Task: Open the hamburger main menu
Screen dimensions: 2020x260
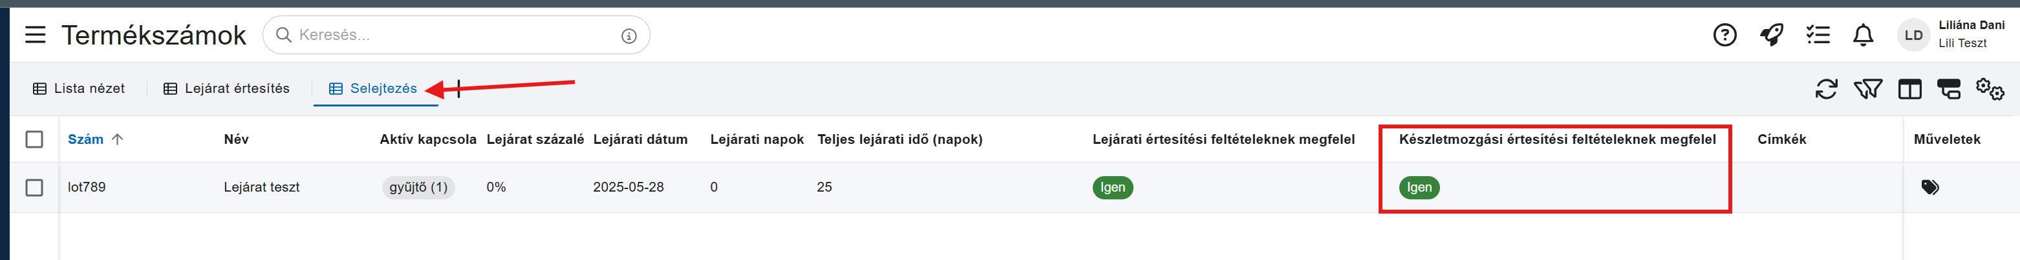Action: (x=36, y=35)
